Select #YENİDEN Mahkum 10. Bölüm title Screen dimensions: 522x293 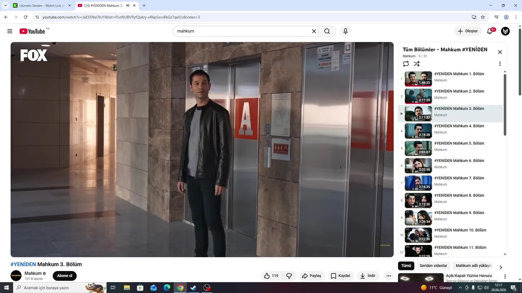460,230
